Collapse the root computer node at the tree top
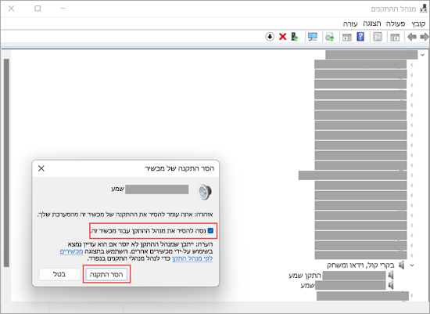This screenshot has height=314, width=430. [x=423, y=55]
